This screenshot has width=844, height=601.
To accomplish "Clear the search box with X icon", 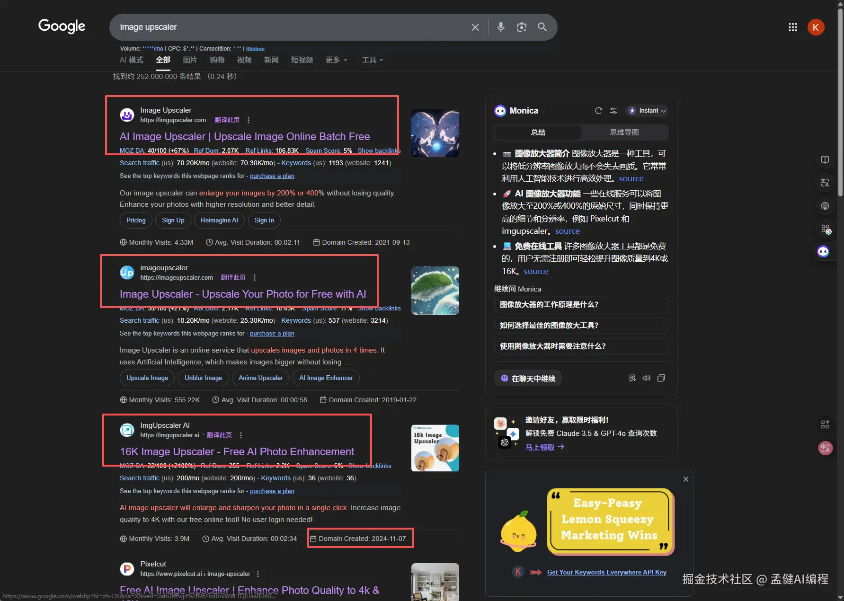I will (x=475, y=27).
